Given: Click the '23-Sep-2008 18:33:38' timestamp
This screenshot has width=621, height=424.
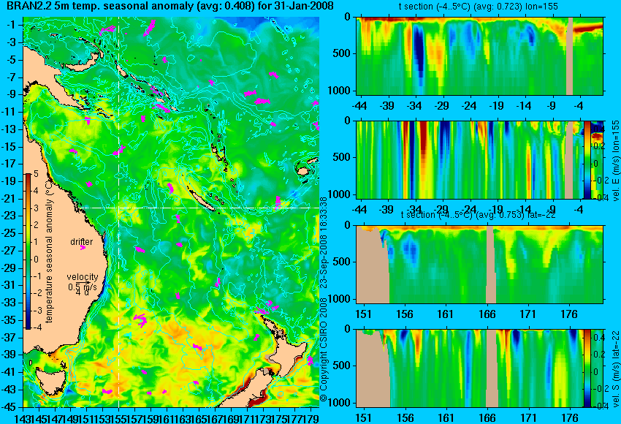Looking at the screenshot, I should [x=324, y=243].
